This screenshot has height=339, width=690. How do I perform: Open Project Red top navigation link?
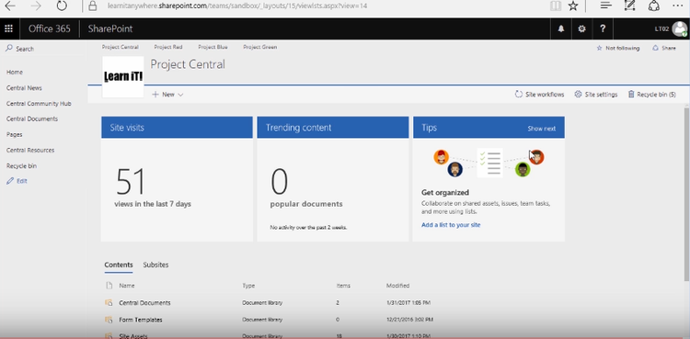pos(168,47)
